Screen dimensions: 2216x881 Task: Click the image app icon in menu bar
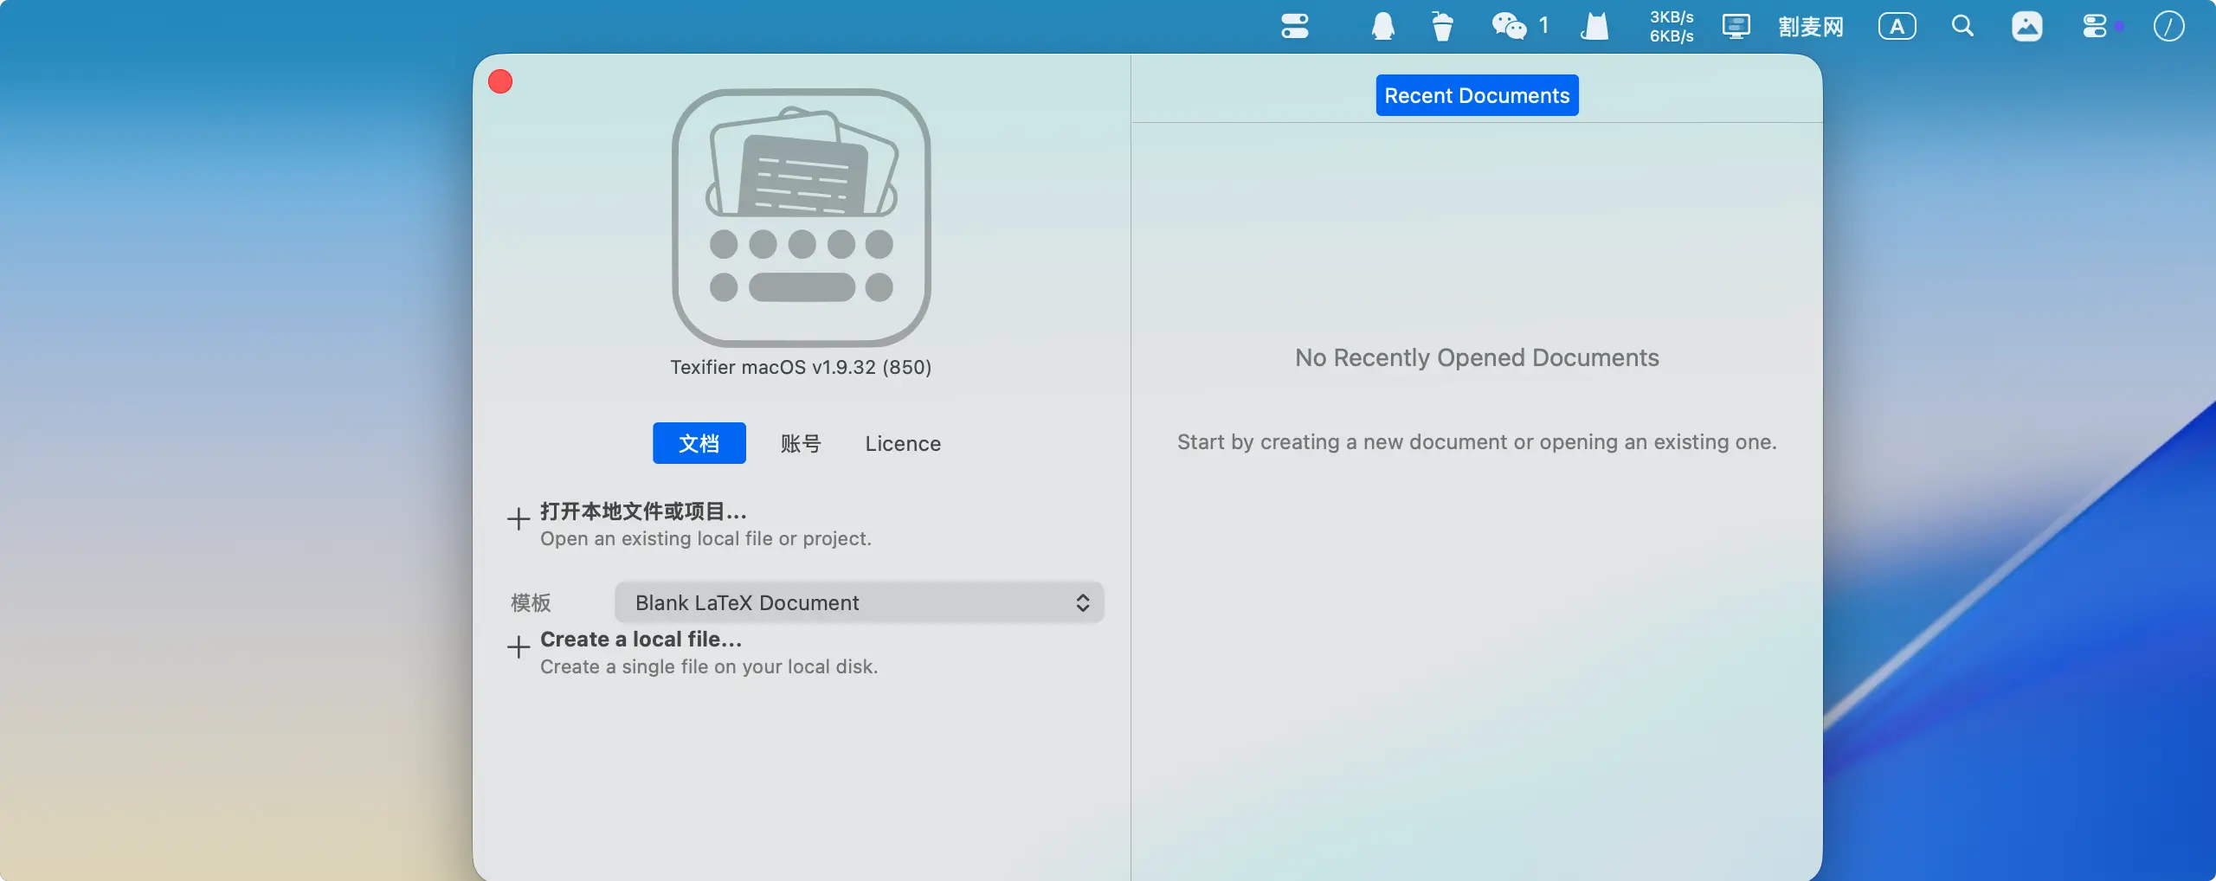[2026, 27]
